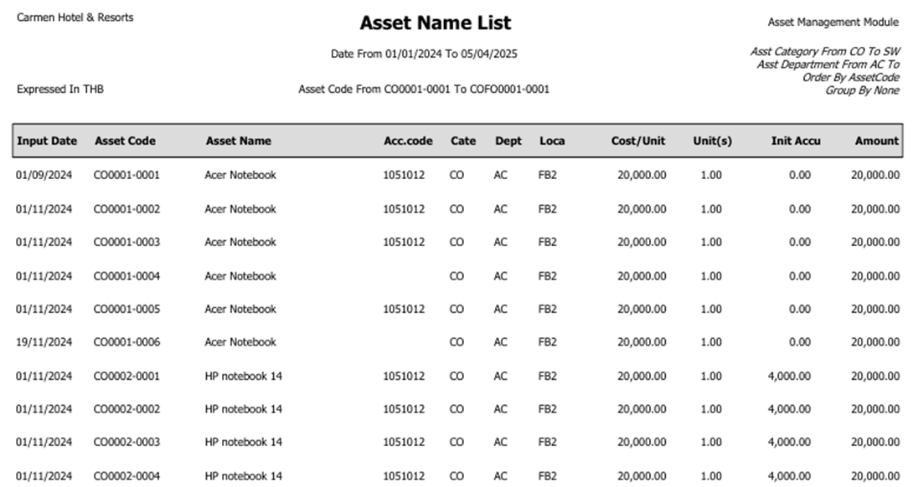Viewport: 913px width, 487px height.
Task: Select asset code CO0001-0006 row
Action: coord(126,342)
